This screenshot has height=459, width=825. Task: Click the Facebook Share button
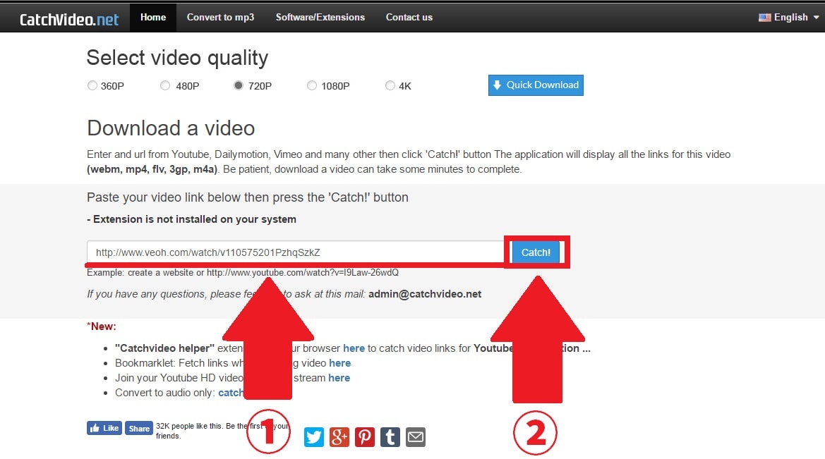tap(139, 428)
